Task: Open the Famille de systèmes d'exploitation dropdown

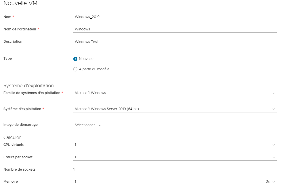Action: (x=175, y=93)
